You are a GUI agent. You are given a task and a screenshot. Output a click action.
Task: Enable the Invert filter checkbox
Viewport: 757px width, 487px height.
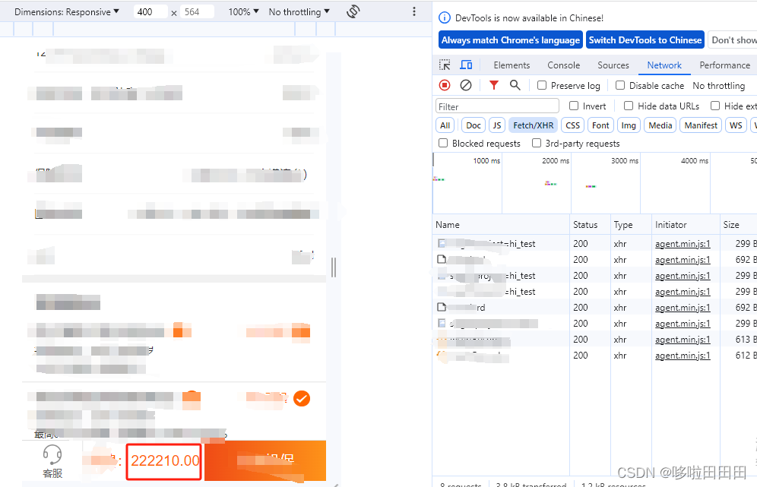tap(573, 106)
